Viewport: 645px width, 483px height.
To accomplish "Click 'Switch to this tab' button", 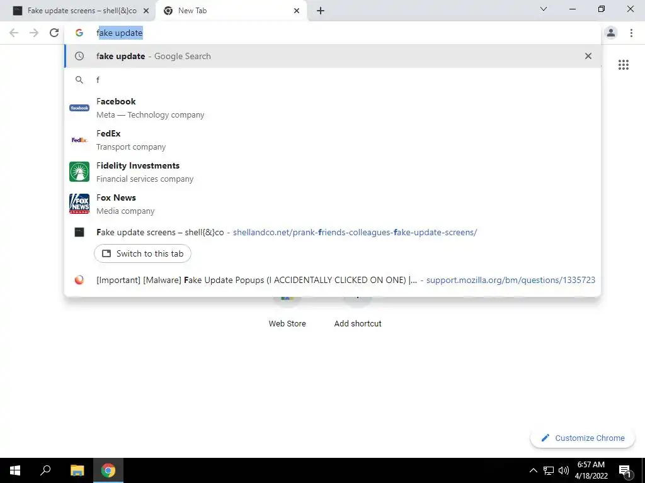I will click(x=142, y=253).
